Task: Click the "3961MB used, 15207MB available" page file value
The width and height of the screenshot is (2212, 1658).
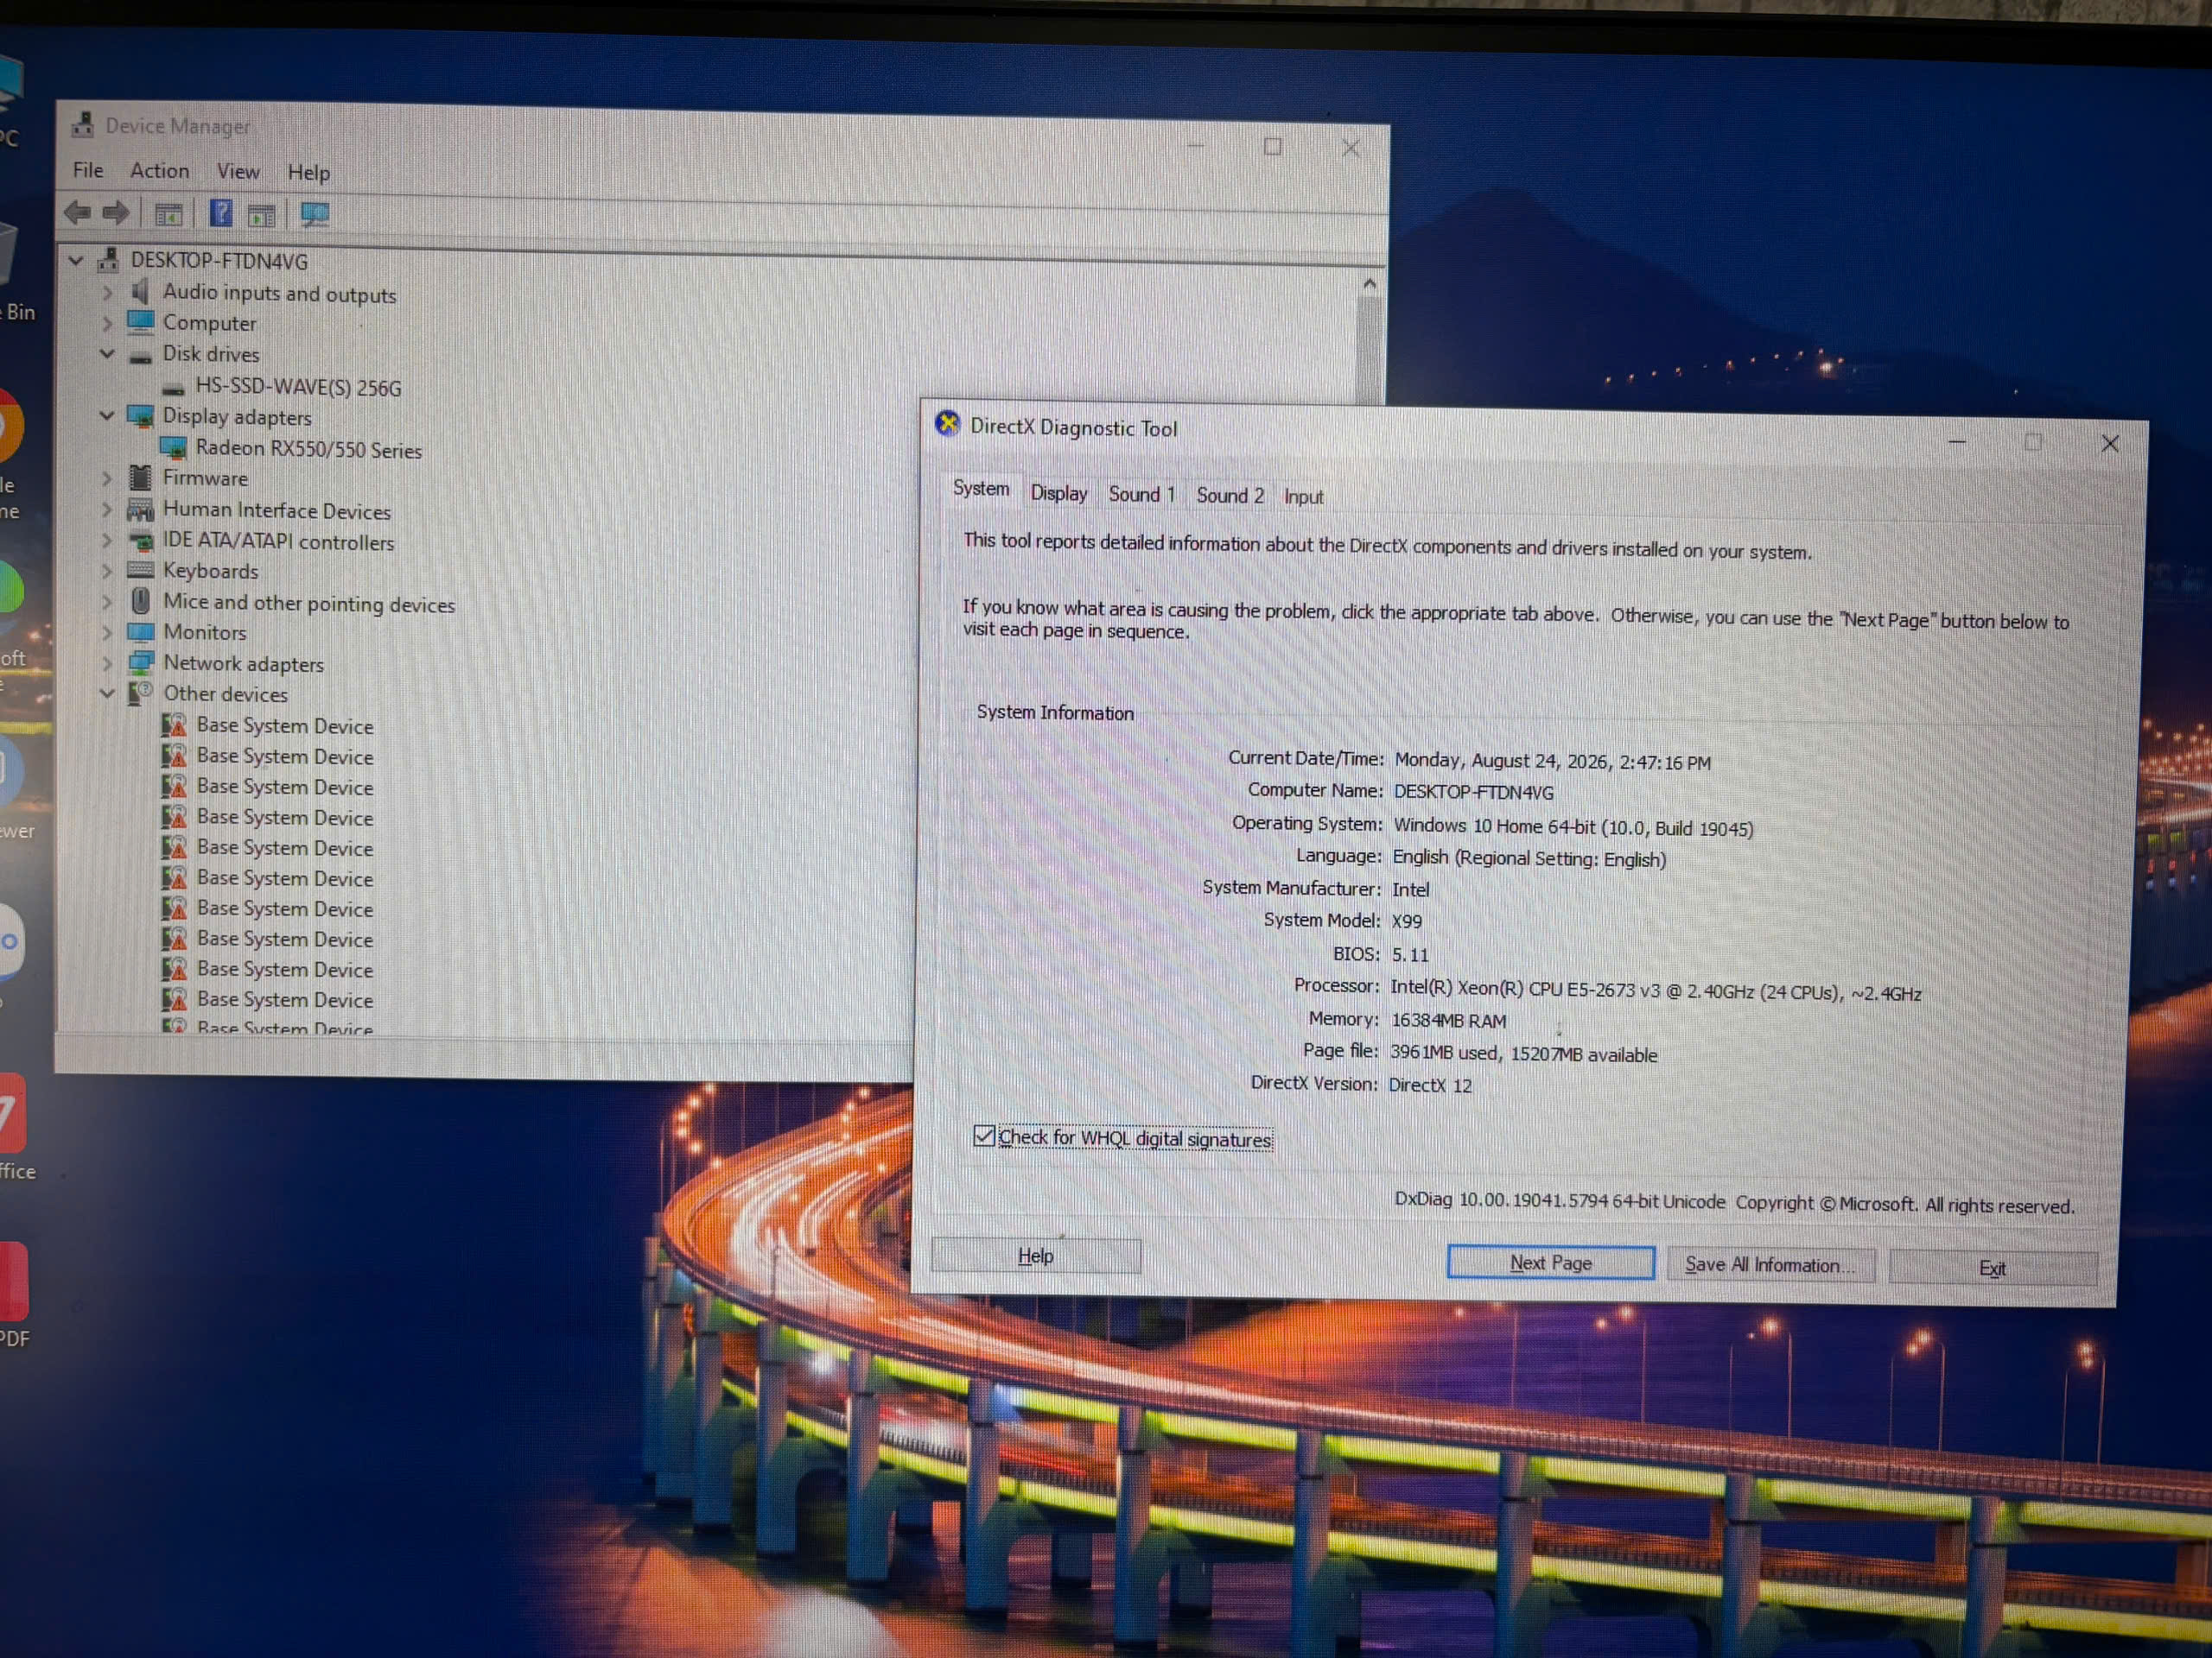Action: coord(1523,1054)
